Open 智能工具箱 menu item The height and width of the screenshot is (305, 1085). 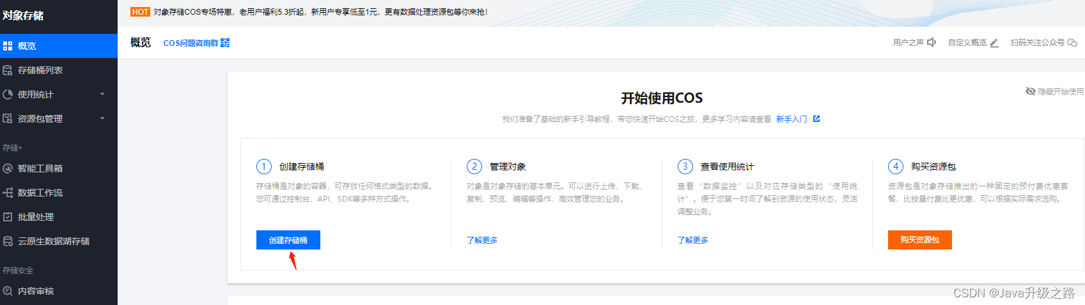(x=59, y=168)
